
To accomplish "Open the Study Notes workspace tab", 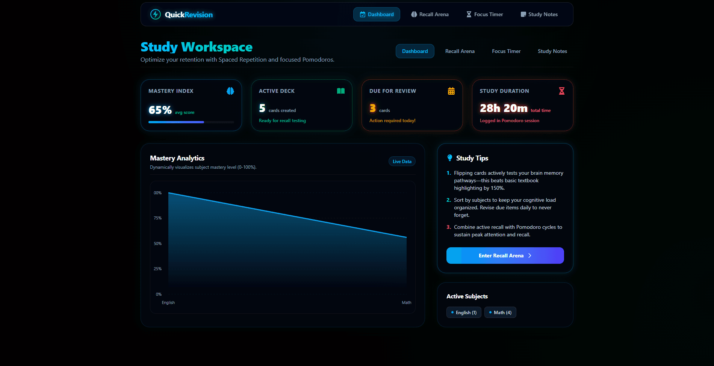I will [x=552, y=51].
